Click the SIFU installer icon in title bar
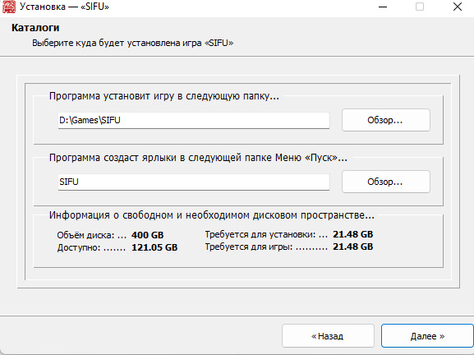The image size is (474, 355). coord(8,7)
